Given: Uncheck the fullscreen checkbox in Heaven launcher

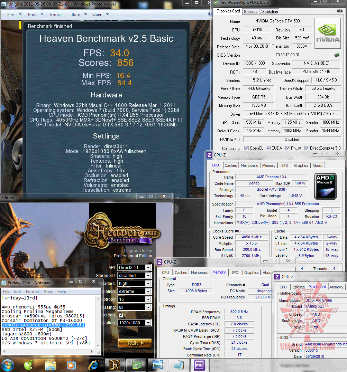Looking at the screenshot, I should 121,315.
